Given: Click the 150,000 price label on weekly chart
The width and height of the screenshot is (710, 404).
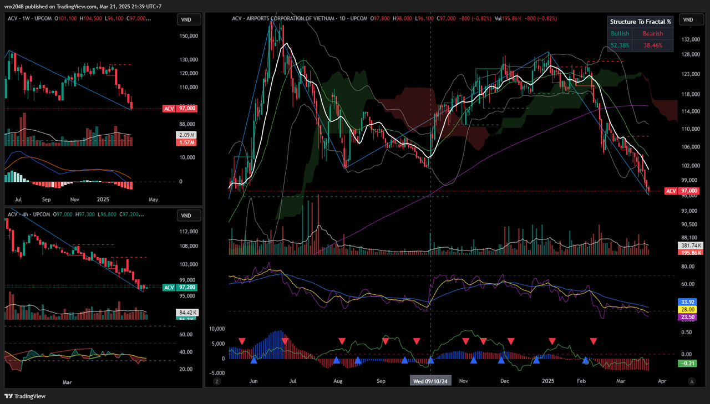Looking at the screenshot, I should tap(189, 36).
